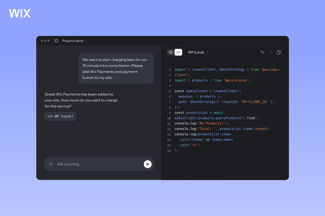
Task: Click 'modules: { products },' code line
Action: 200,96
